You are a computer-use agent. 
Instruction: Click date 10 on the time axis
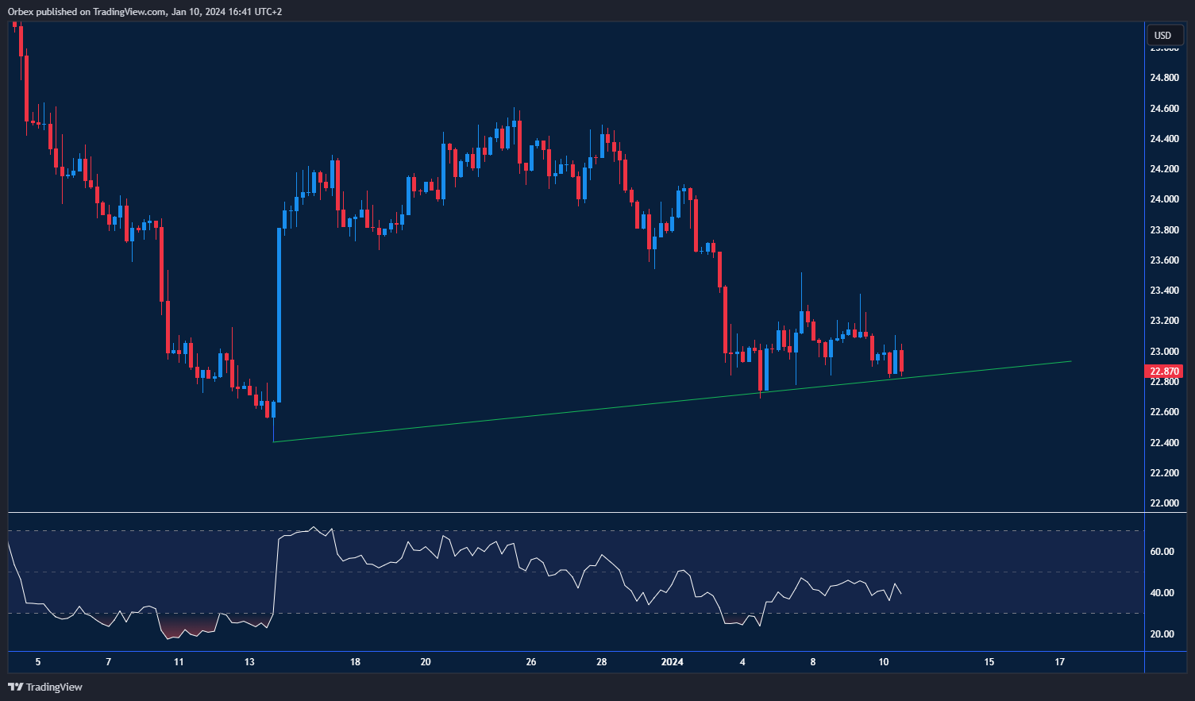(x=884, y=662)
